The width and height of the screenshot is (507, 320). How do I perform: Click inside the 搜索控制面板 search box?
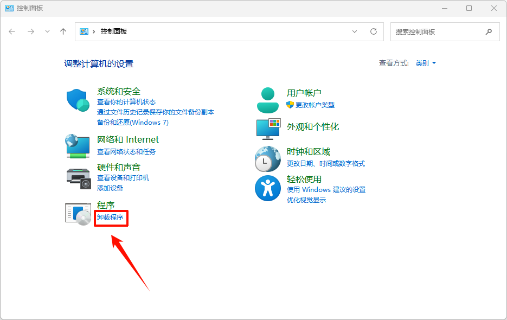point(439,31)
